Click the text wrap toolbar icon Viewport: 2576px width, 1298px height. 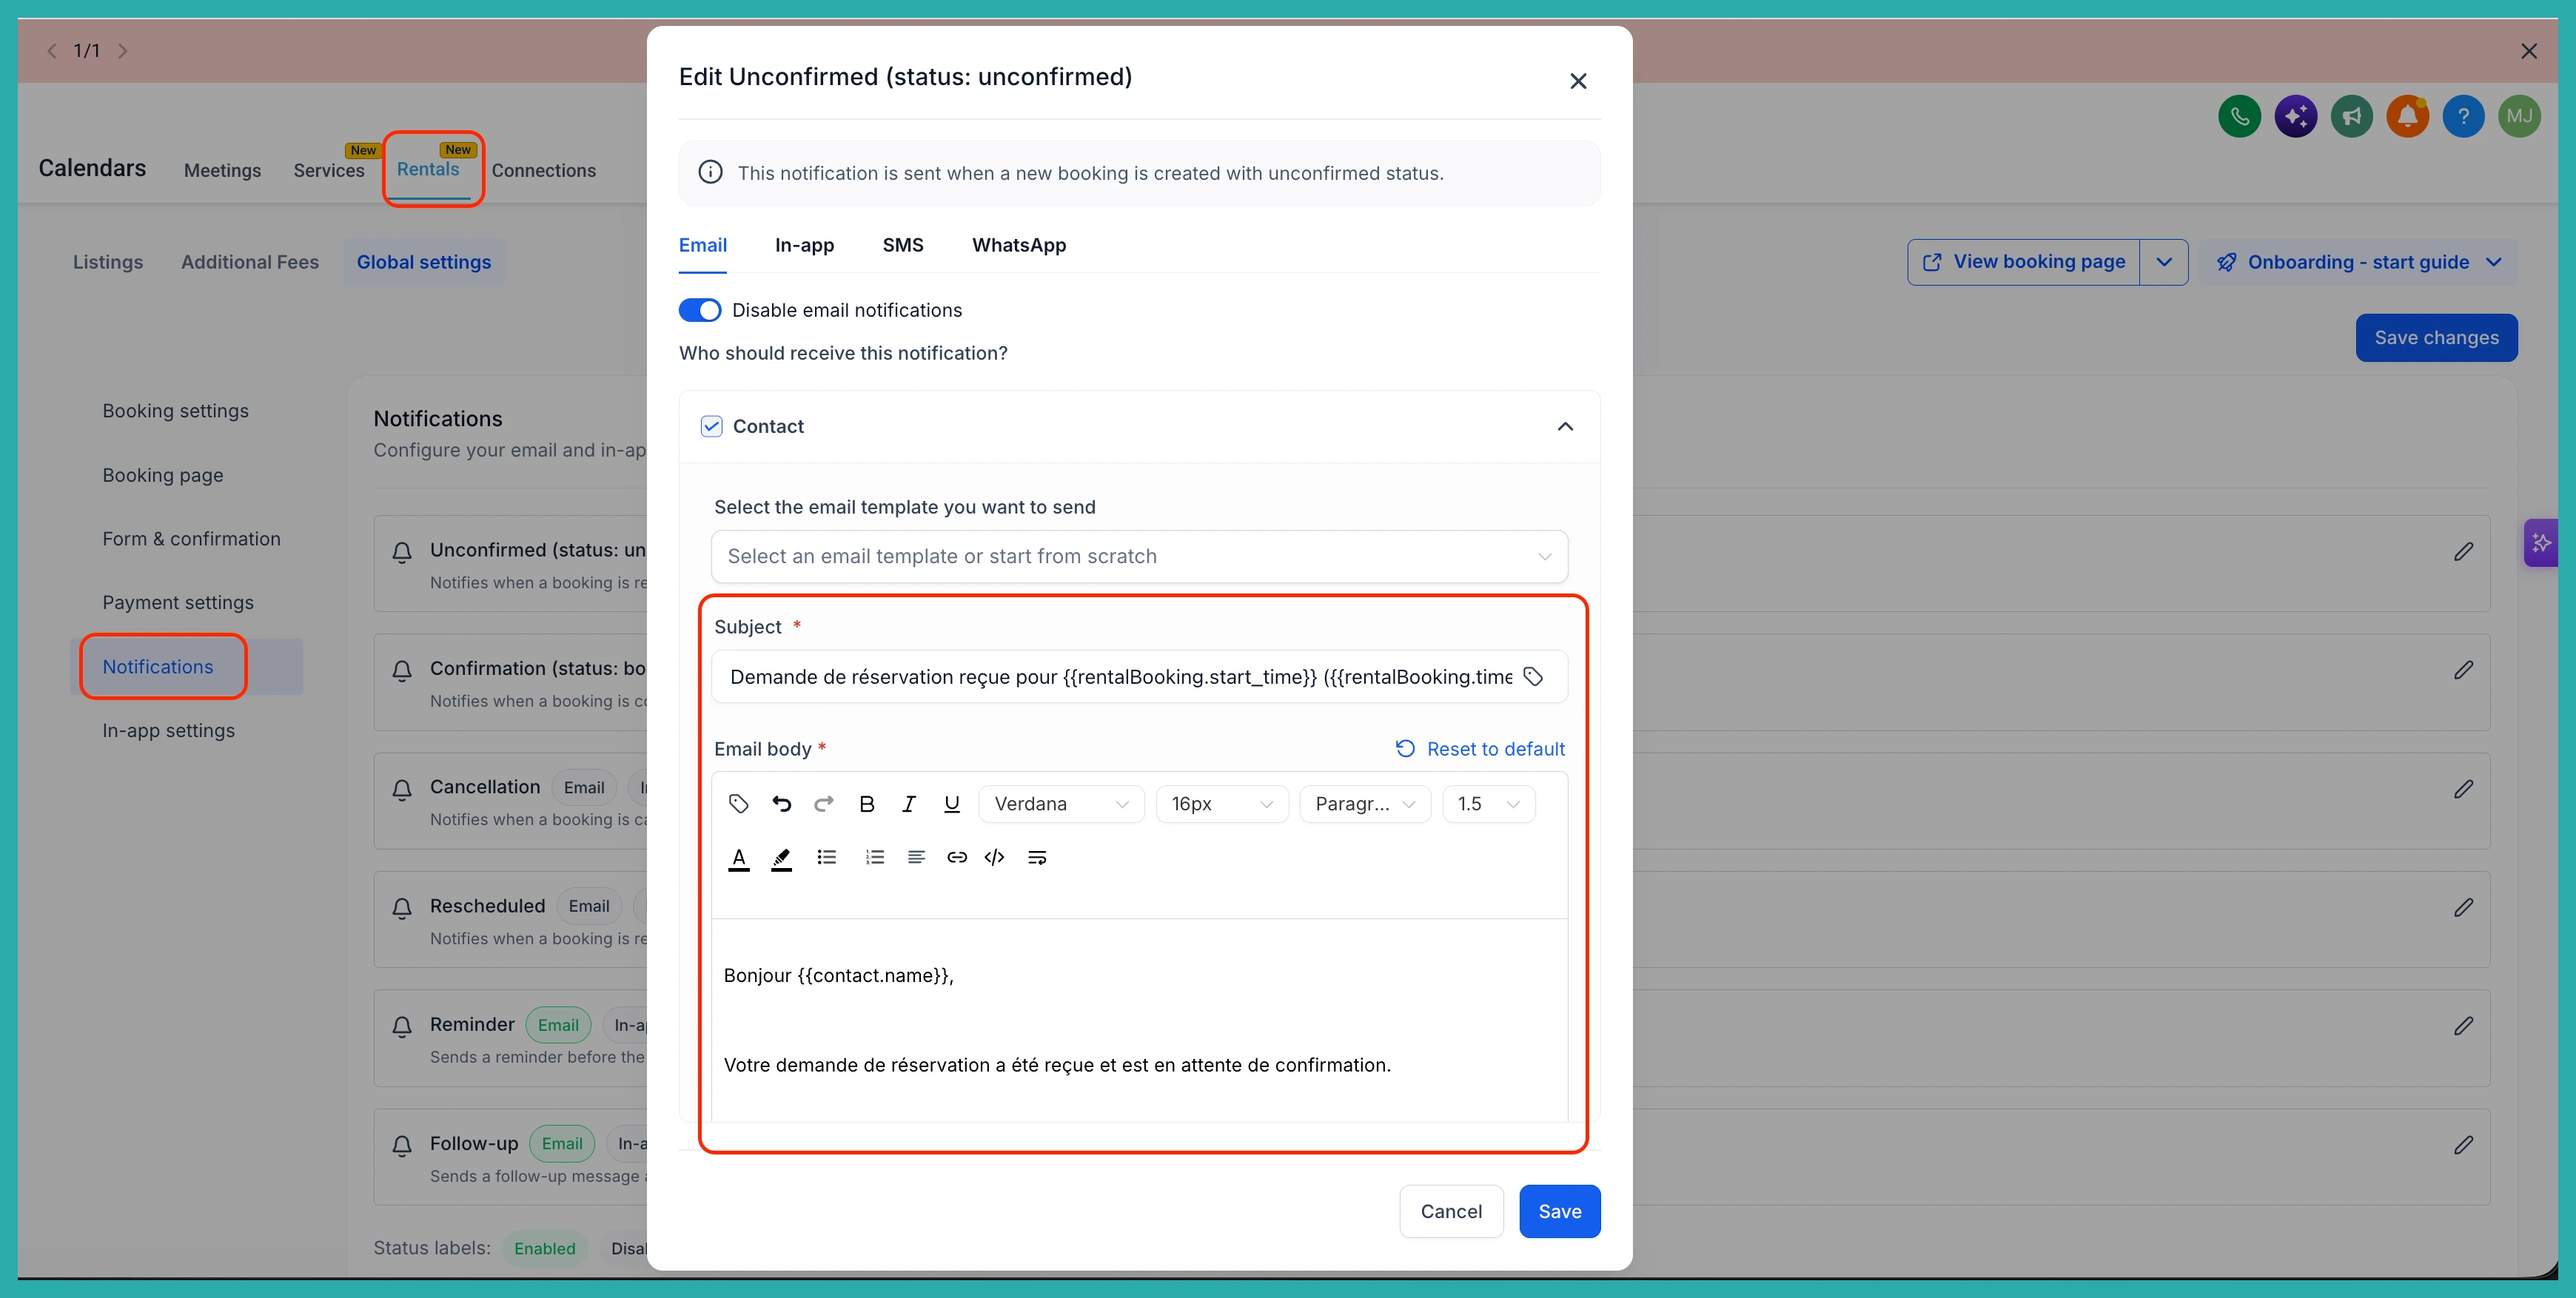point(1037,857)
